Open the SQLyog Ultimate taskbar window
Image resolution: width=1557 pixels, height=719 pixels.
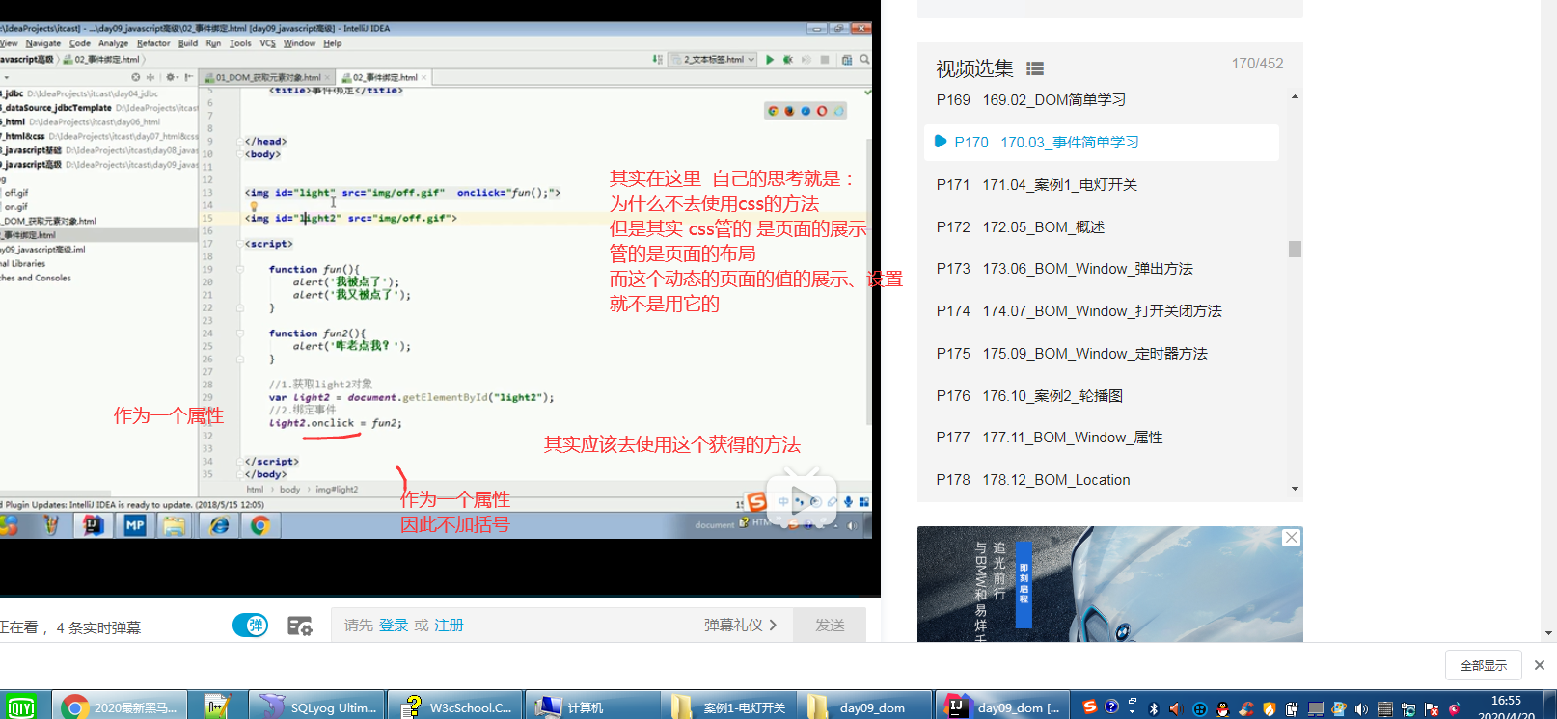point(317,707)
